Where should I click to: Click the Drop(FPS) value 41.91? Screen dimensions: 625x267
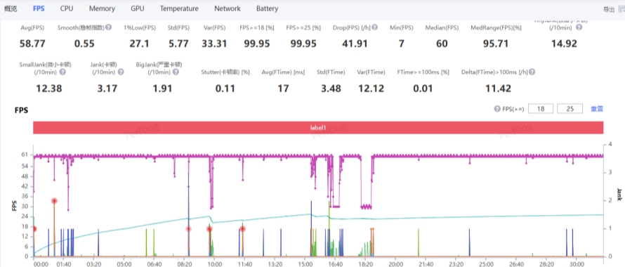click(x=355, y=44)
